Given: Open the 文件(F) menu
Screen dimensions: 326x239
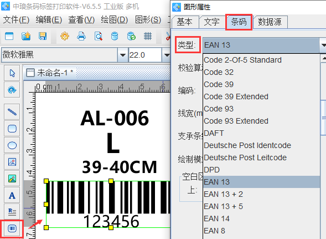Looking at the screenshot, I should point(16,20).
